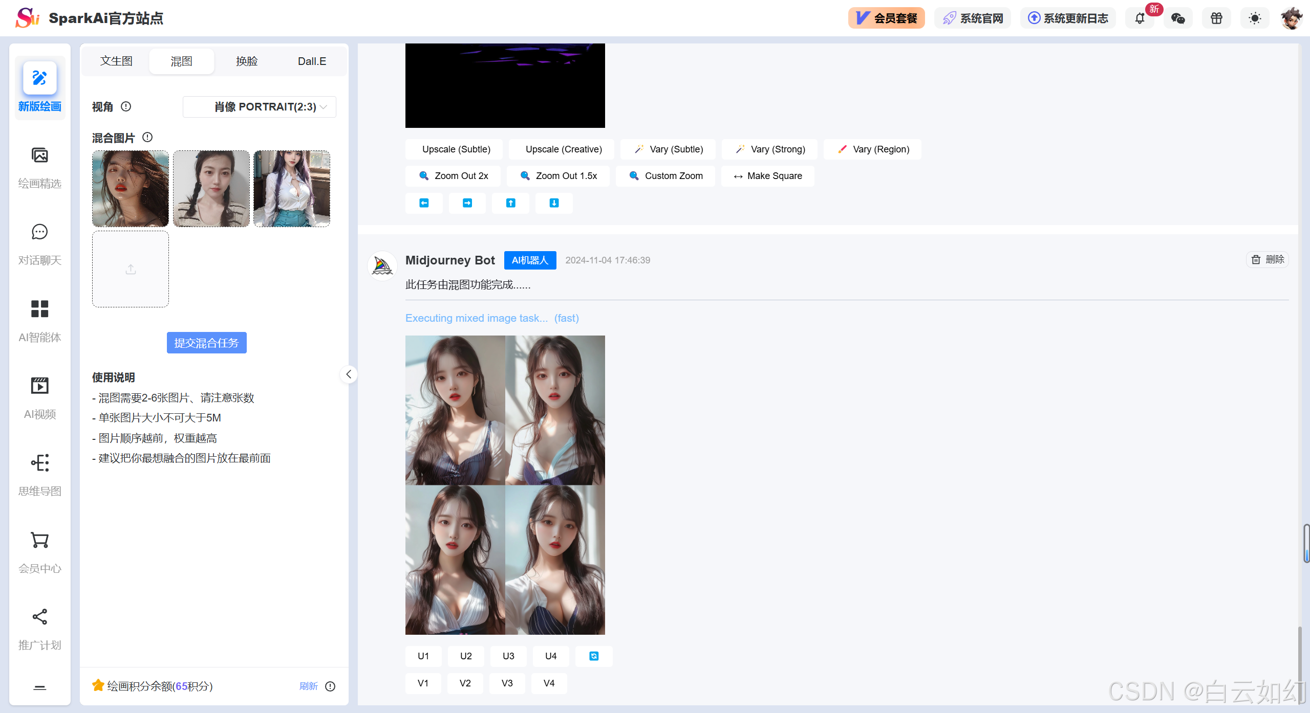Click the gift box icon
The width and height of the screenshot is (1310, 713).
pos(1216,18)
